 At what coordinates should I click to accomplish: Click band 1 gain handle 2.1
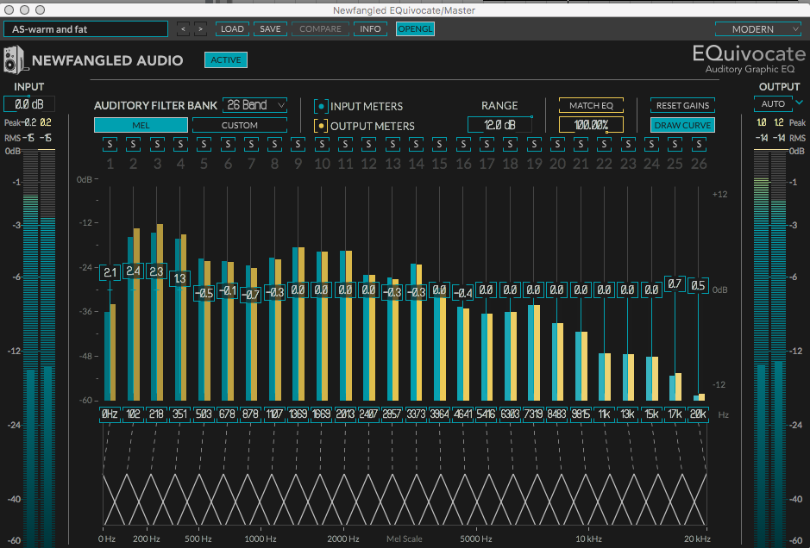coord(110,272)
